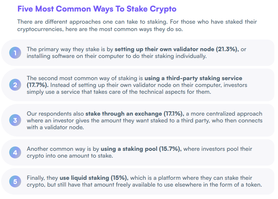The image size is (278, 199).
Task: Click the intro paragraph about staking approaches
Action: click(137, 25)
